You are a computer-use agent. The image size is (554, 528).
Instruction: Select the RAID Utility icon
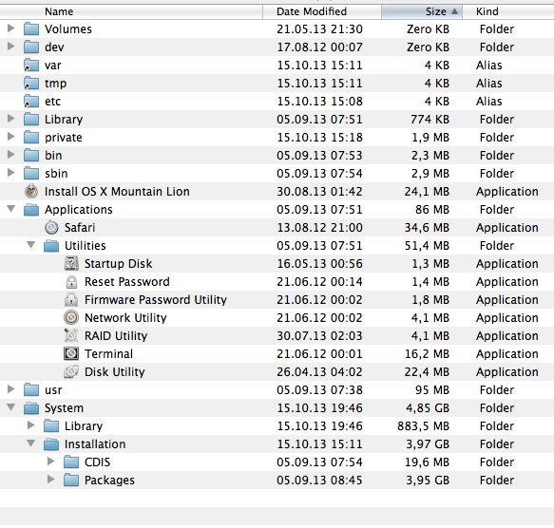pos(71,335)
